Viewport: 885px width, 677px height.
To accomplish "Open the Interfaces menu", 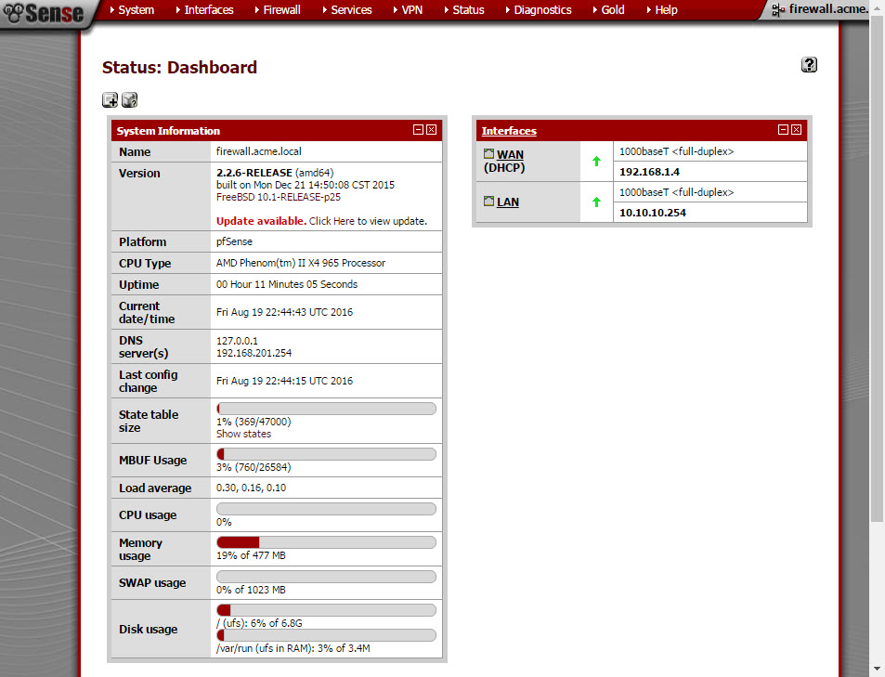I will 205,9.
